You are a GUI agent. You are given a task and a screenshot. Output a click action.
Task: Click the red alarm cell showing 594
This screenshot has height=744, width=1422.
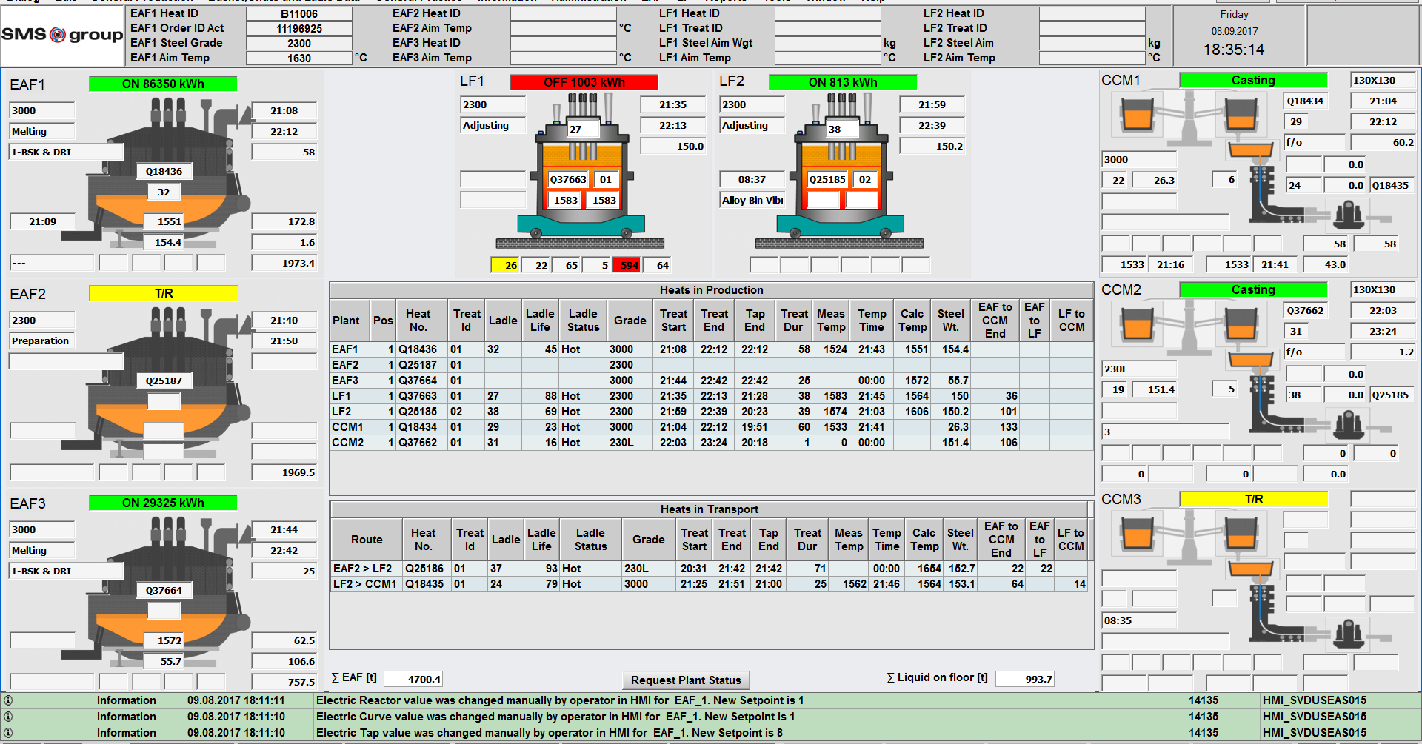(x=627, y=264)
